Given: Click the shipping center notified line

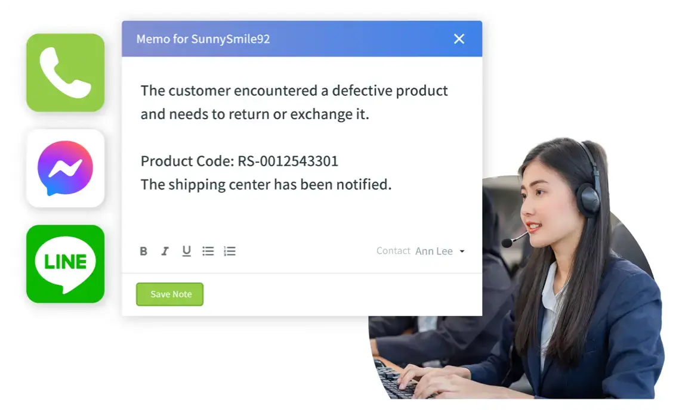Looking at the screenshot, I should pos(266,185).
